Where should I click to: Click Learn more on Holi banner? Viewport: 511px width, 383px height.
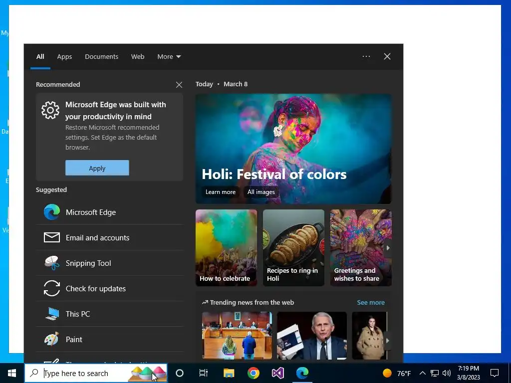(220, 192)
